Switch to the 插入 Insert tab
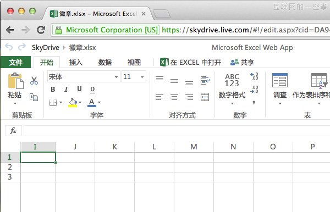The width and height of the screenshot is (330, 212). point(76,63)
